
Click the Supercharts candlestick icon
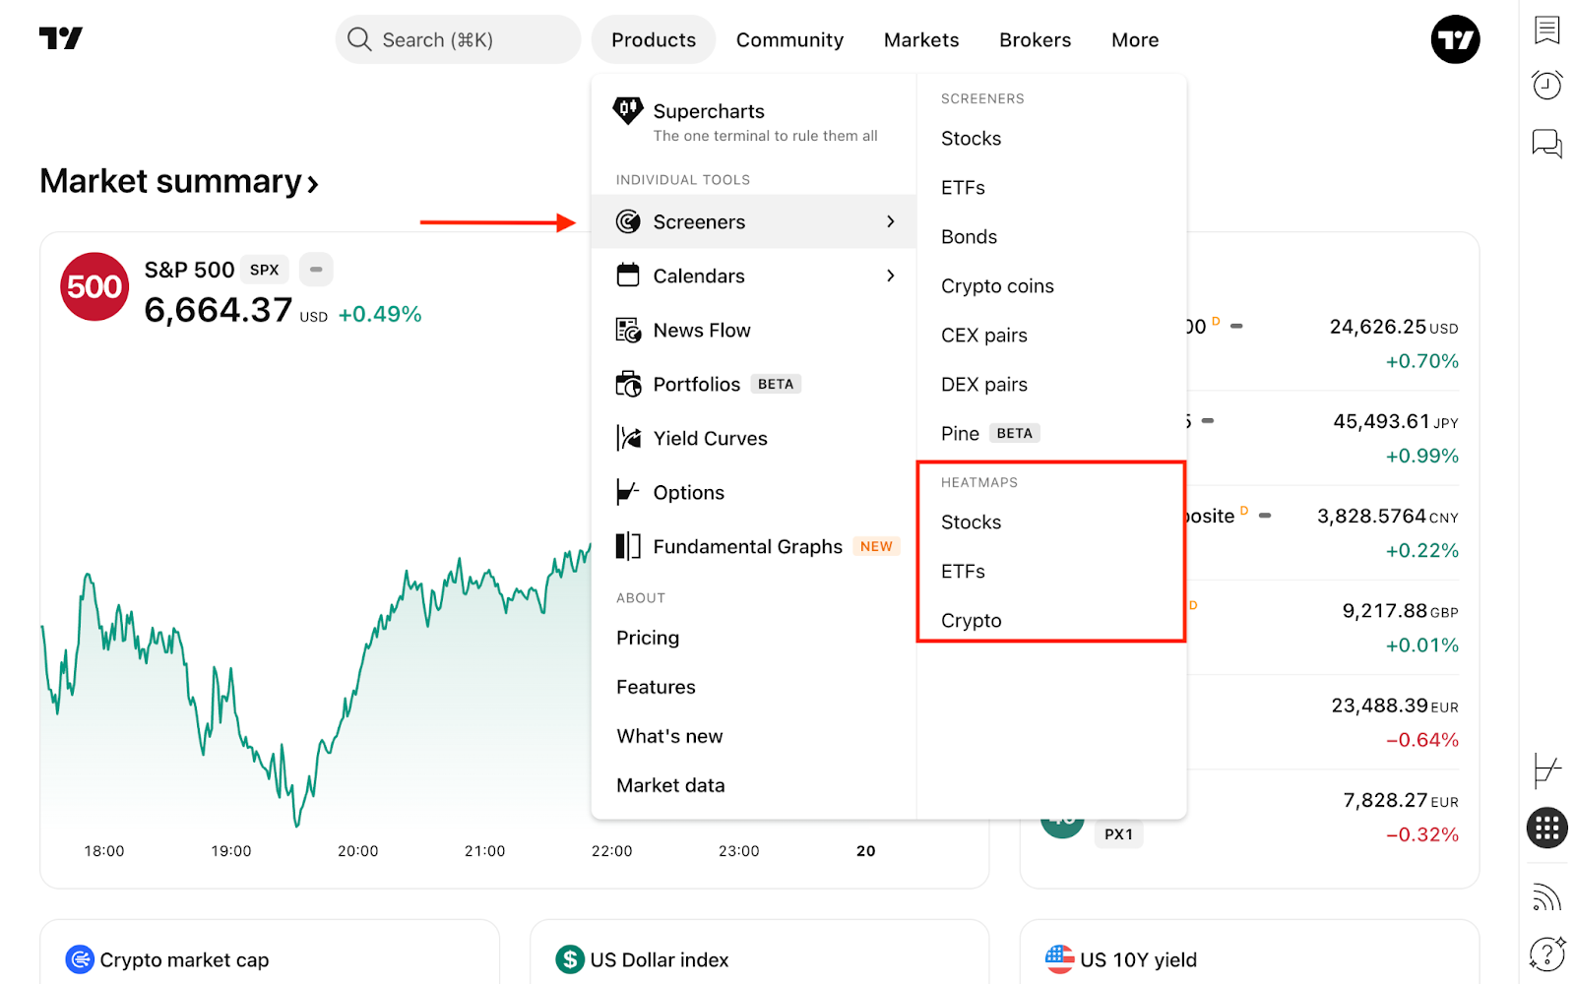tap(628, 110)
